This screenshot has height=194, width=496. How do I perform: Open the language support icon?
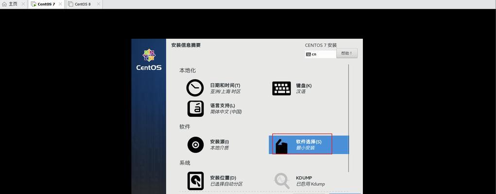pyautogui.click(x=195, y=109)
